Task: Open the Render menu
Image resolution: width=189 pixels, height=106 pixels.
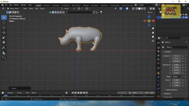Action: [x=16, y=5]
